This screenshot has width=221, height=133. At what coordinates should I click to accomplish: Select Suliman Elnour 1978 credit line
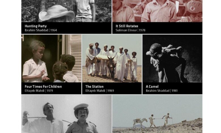[x=130, y=30]
